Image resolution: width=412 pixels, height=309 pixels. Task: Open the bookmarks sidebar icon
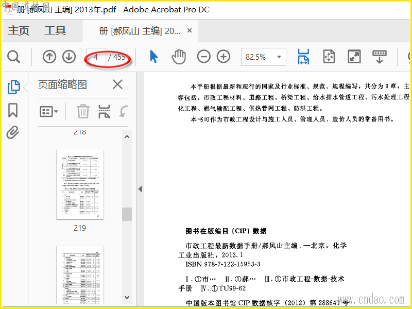(x=13, y=110)
